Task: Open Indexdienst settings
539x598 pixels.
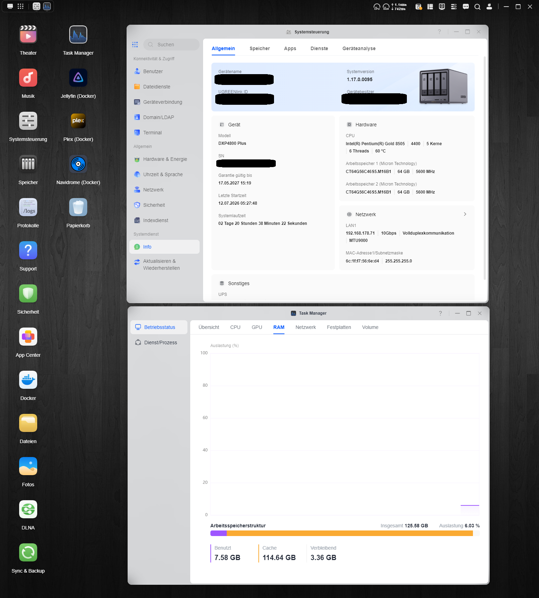Action: pos(164,220)
